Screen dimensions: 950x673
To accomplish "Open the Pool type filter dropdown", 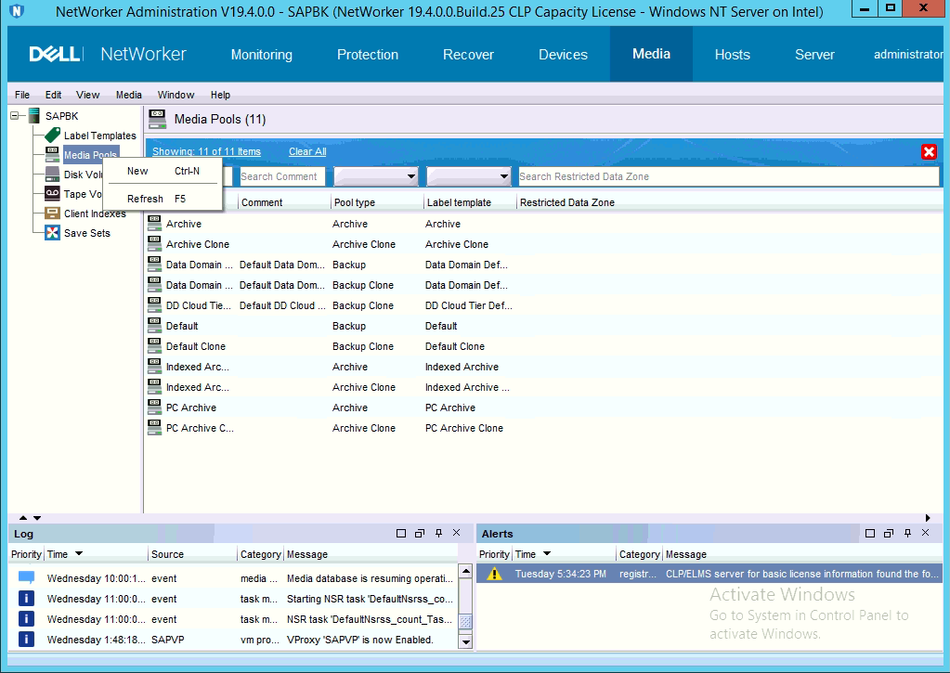I will [410, 176].
